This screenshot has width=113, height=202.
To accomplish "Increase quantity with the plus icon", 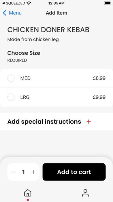I will (33, 172).
